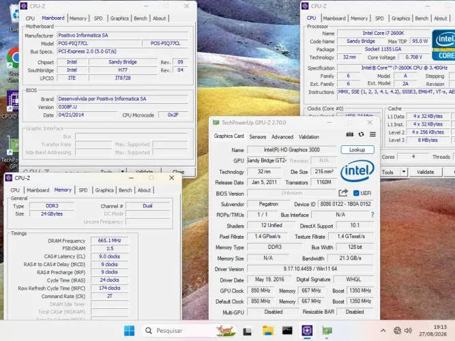The height and width of the screenshot is (341, 455).
Task: Open Task View on the taskbar
Action: 247,331
